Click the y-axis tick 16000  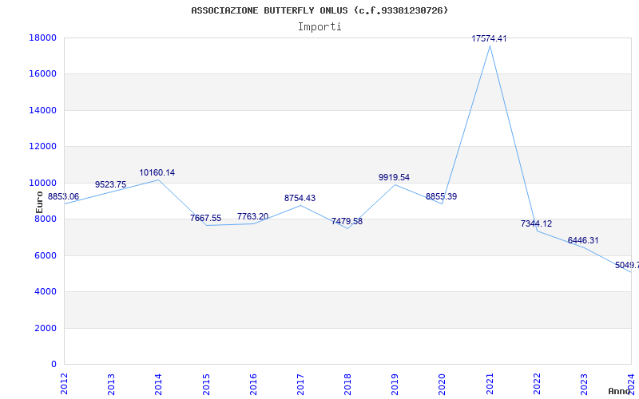[43, 74]
